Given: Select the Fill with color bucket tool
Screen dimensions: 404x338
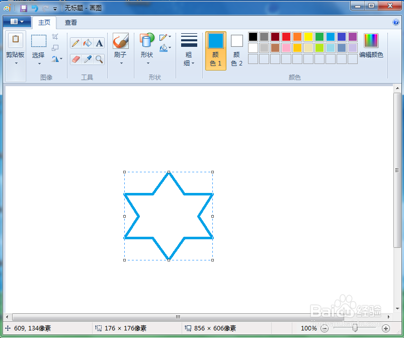Looking at the screenshot, I should (88, 43).
